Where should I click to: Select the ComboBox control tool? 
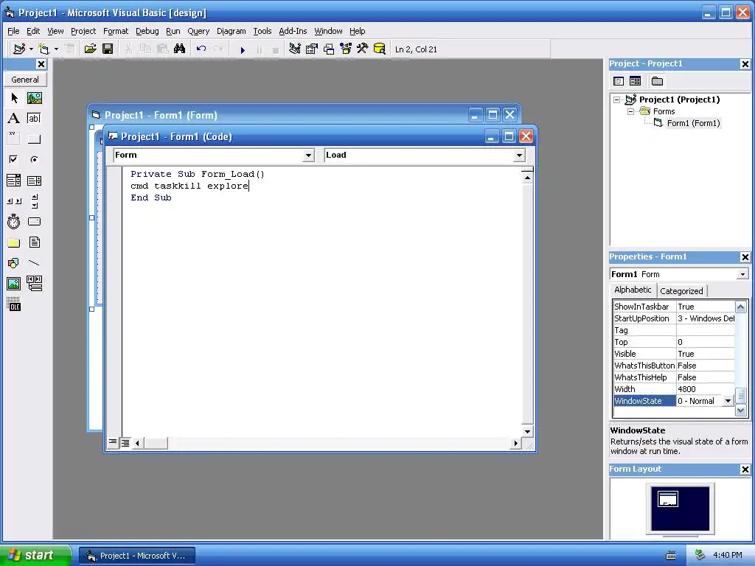(x=14, y=181)
